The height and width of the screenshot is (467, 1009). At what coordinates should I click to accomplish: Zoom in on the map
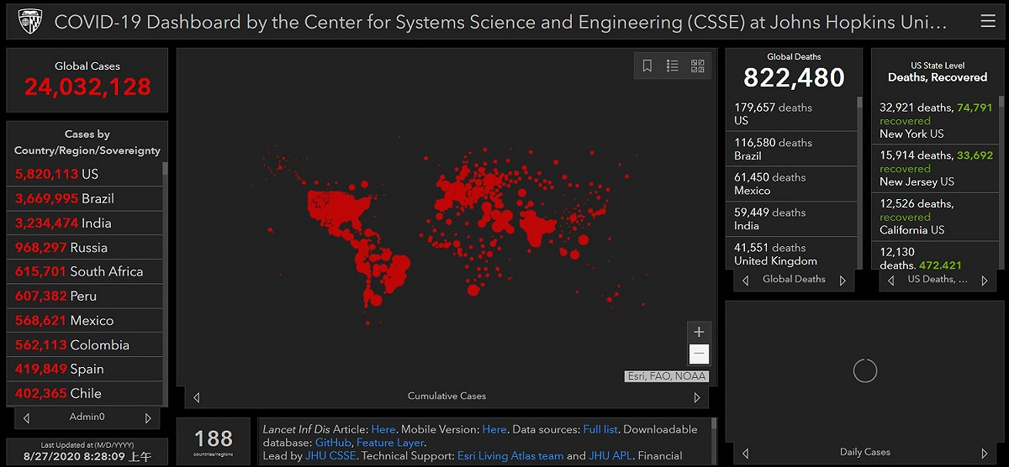(699, 332)
